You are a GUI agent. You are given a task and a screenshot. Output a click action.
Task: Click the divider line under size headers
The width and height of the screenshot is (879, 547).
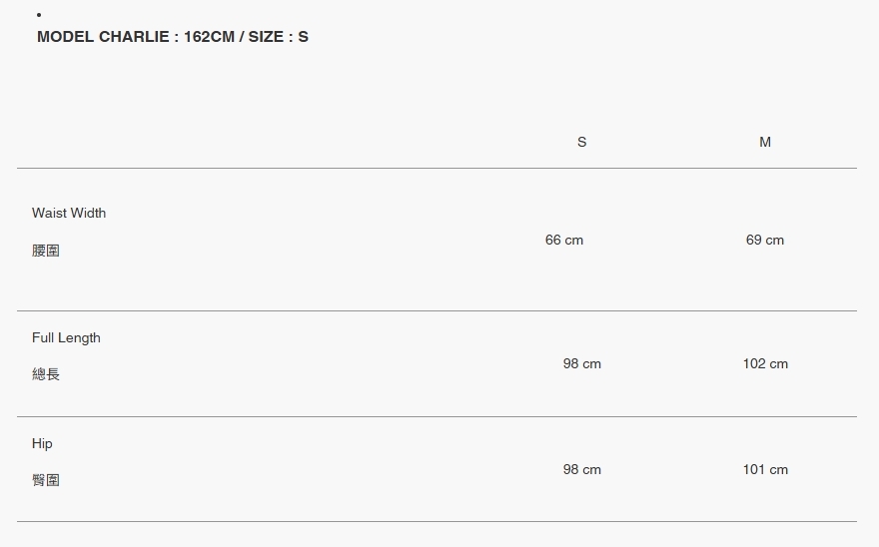point(437,168)
